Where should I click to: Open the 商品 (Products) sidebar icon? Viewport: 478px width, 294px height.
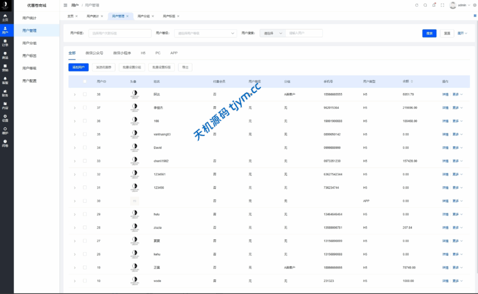click(x=5, y=55)
